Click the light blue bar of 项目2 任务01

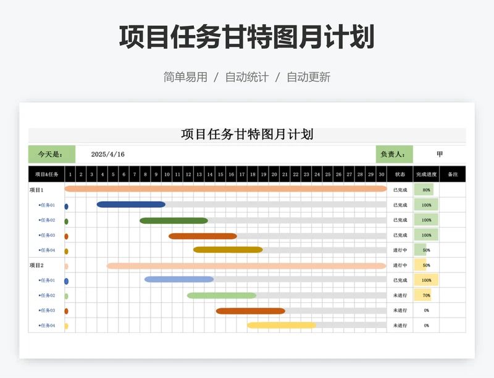tap(179, 279)
